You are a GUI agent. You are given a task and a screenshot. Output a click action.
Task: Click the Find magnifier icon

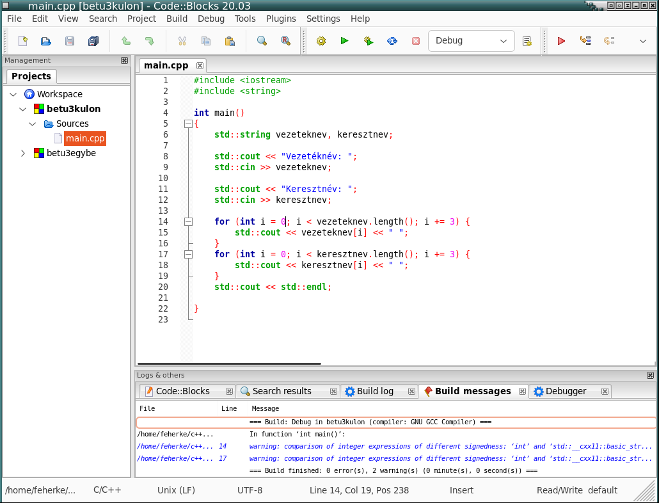[262, 41]
